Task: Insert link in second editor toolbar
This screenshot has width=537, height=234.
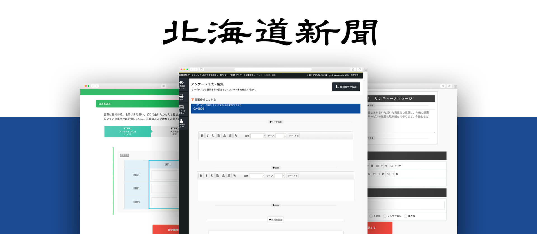Action: tap(235, 175)
